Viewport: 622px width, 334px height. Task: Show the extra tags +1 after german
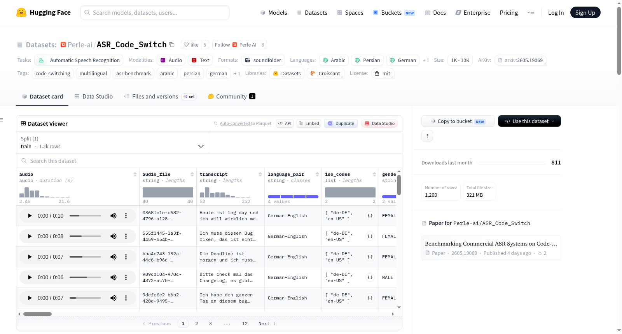[237, 73]
